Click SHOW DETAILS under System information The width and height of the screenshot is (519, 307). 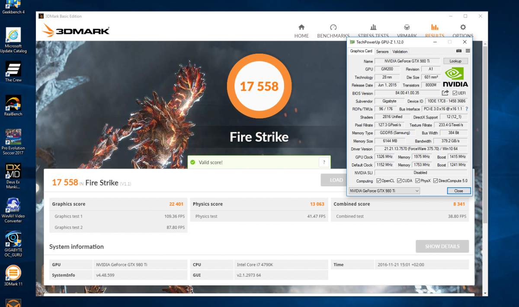pos(442,246)
